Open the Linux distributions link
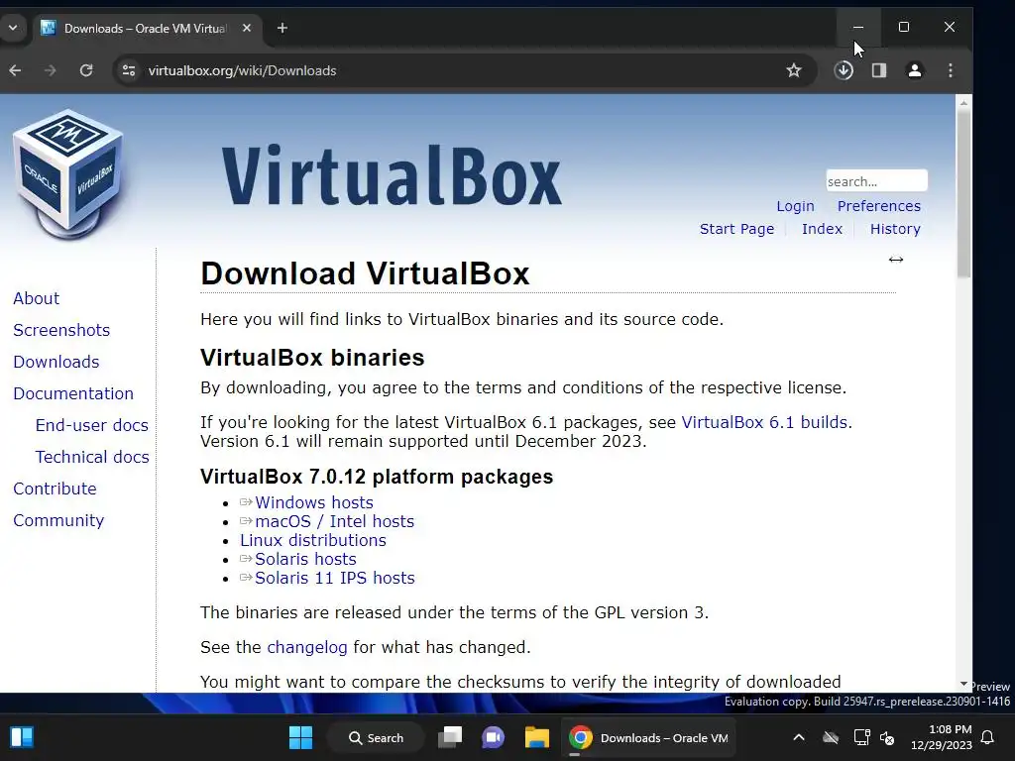This screenshot has height=761, width=1015. point(313,540)
